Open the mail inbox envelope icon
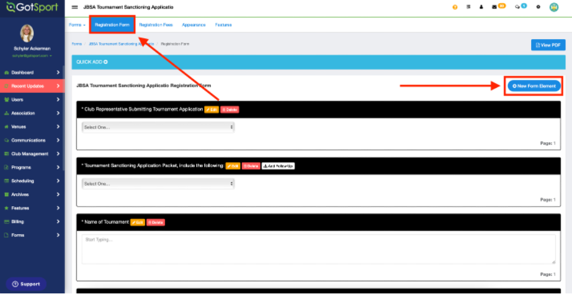 [494, 7]
